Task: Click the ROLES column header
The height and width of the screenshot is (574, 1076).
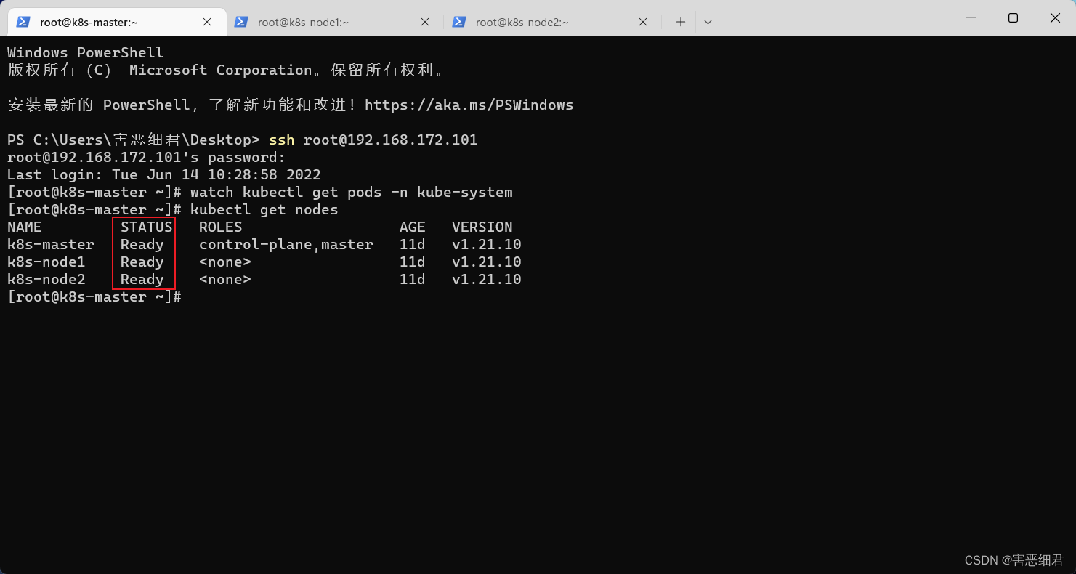Action: [x=221, y=227]
